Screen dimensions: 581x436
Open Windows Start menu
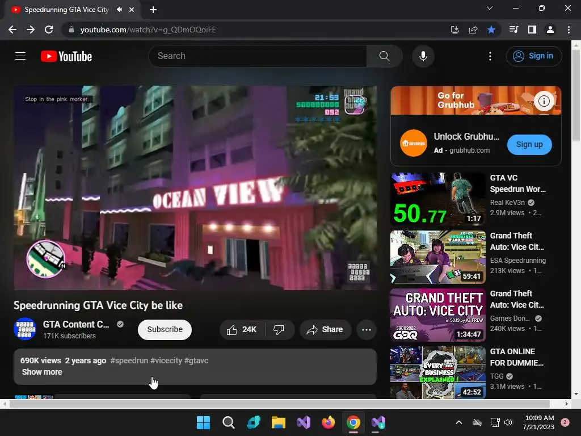[203, 422]
